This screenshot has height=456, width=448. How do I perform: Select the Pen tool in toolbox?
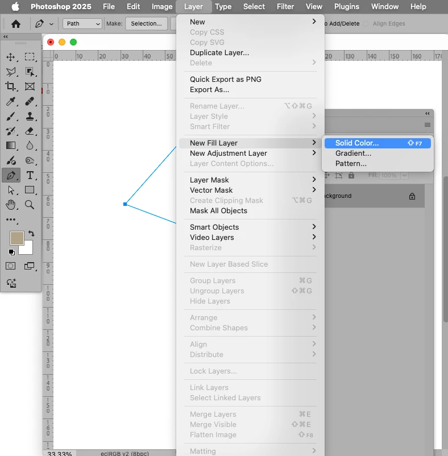pos(11,175)
